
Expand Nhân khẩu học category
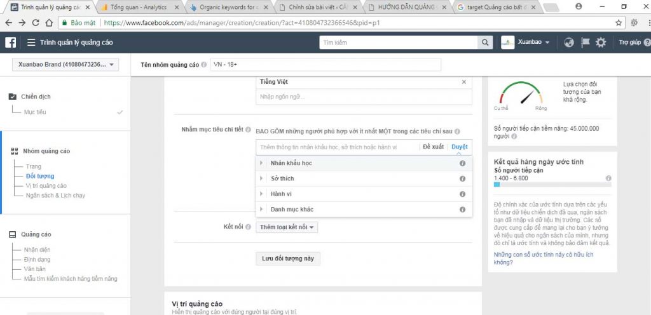click(x=261, y=163)
